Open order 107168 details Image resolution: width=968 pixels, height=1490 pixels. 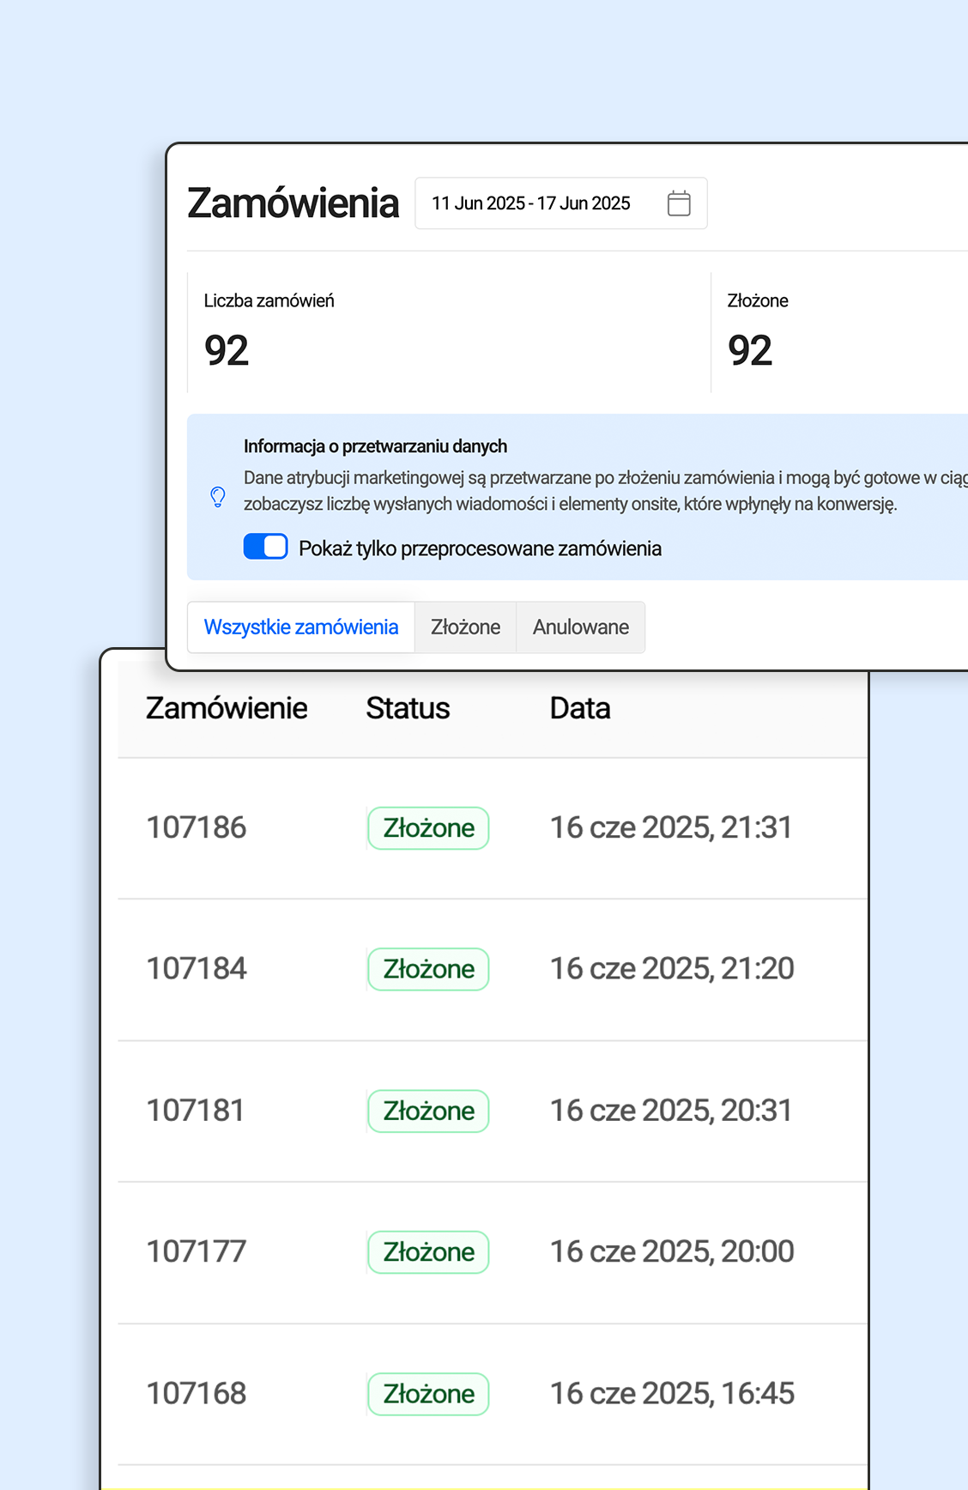point(196,1393)
